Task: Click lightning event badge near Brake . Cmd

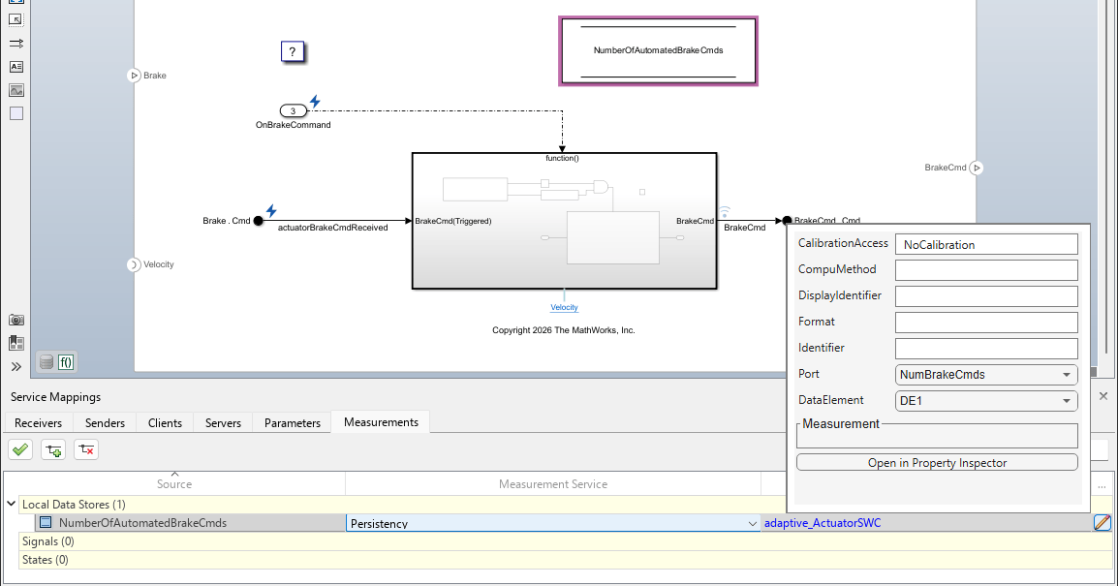Action: tap(271, 210)
